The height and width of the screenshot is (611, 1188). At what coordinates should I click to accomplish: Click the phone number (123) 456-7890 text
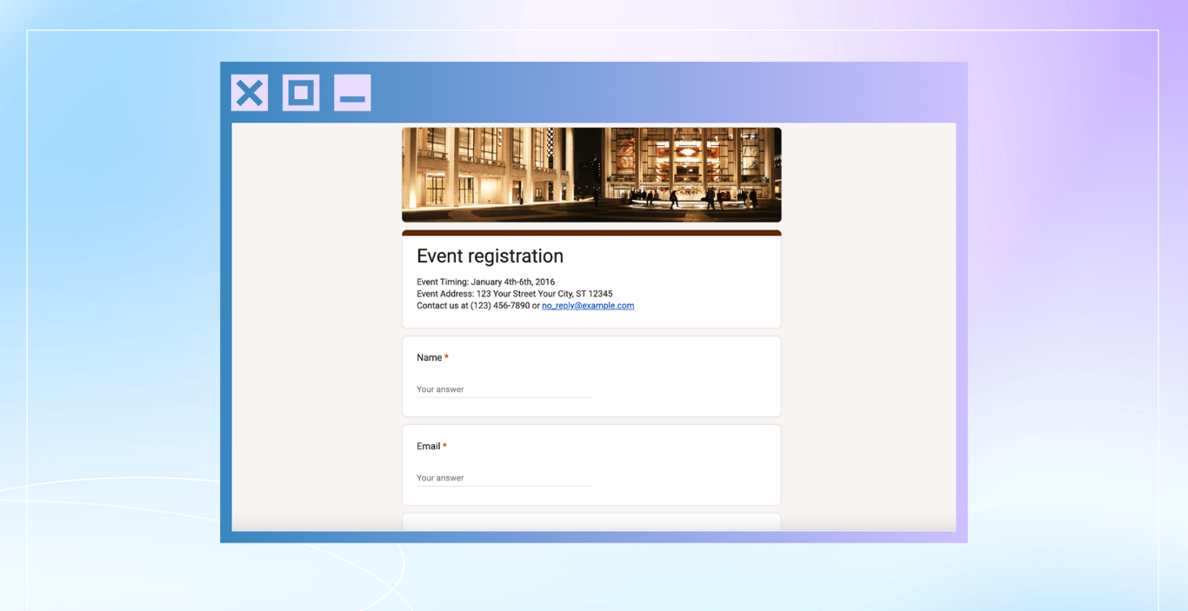500,306
